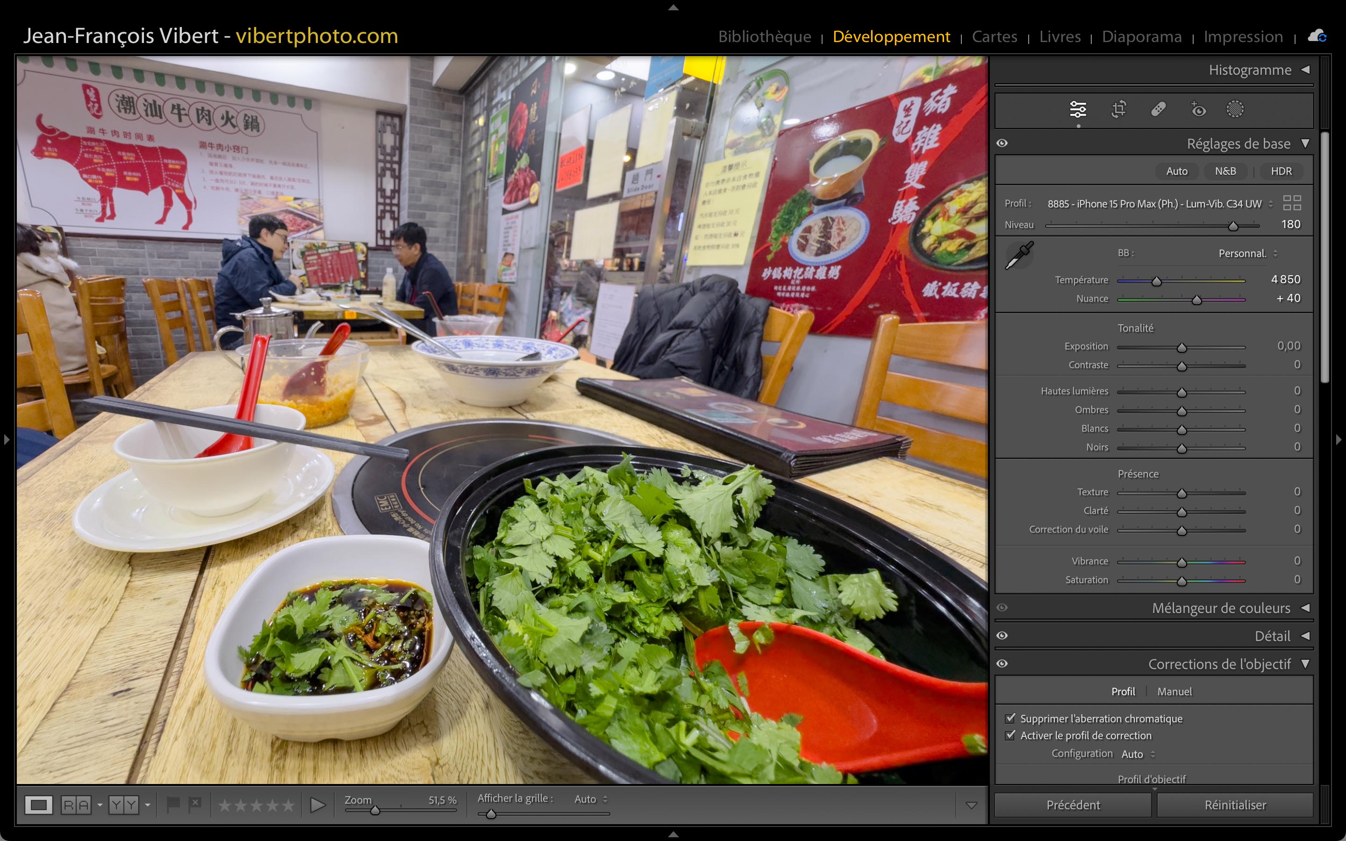Open the profile browser grid icon
This screenshot has height=841, width=1346.
[1291, 203]
